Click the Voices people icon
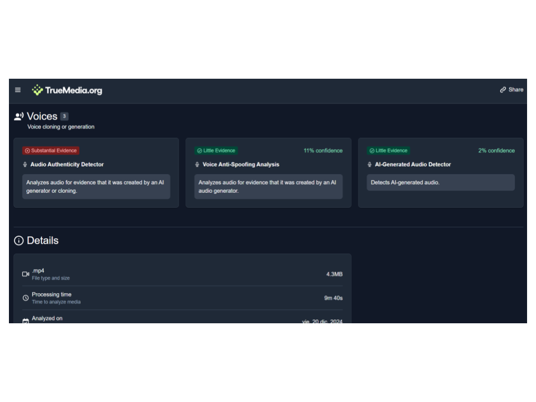536x402 pixels. pyautogui.click(x=19, y=116)
